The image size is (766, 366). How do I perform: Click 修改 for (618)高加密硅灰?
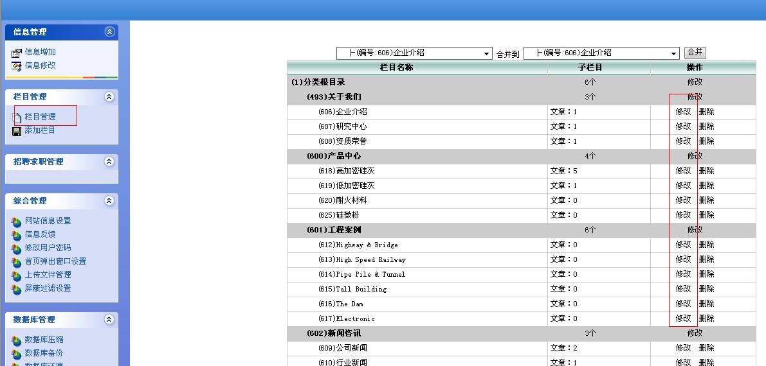pyautogui.click(x=684, y=170)
